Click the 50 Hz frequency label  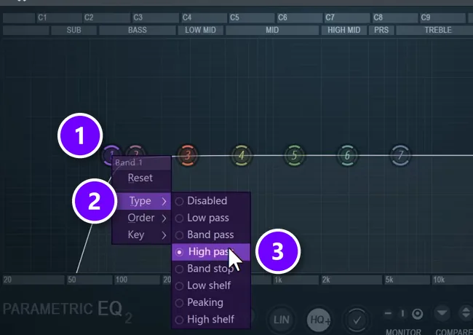pos(72,280)
